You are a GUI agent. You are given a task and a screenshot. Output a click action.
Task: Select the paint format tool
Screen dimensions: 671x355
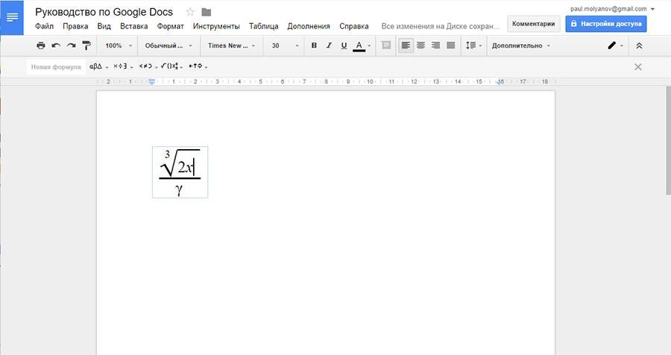pyautogui.click(x=86, y=45)
